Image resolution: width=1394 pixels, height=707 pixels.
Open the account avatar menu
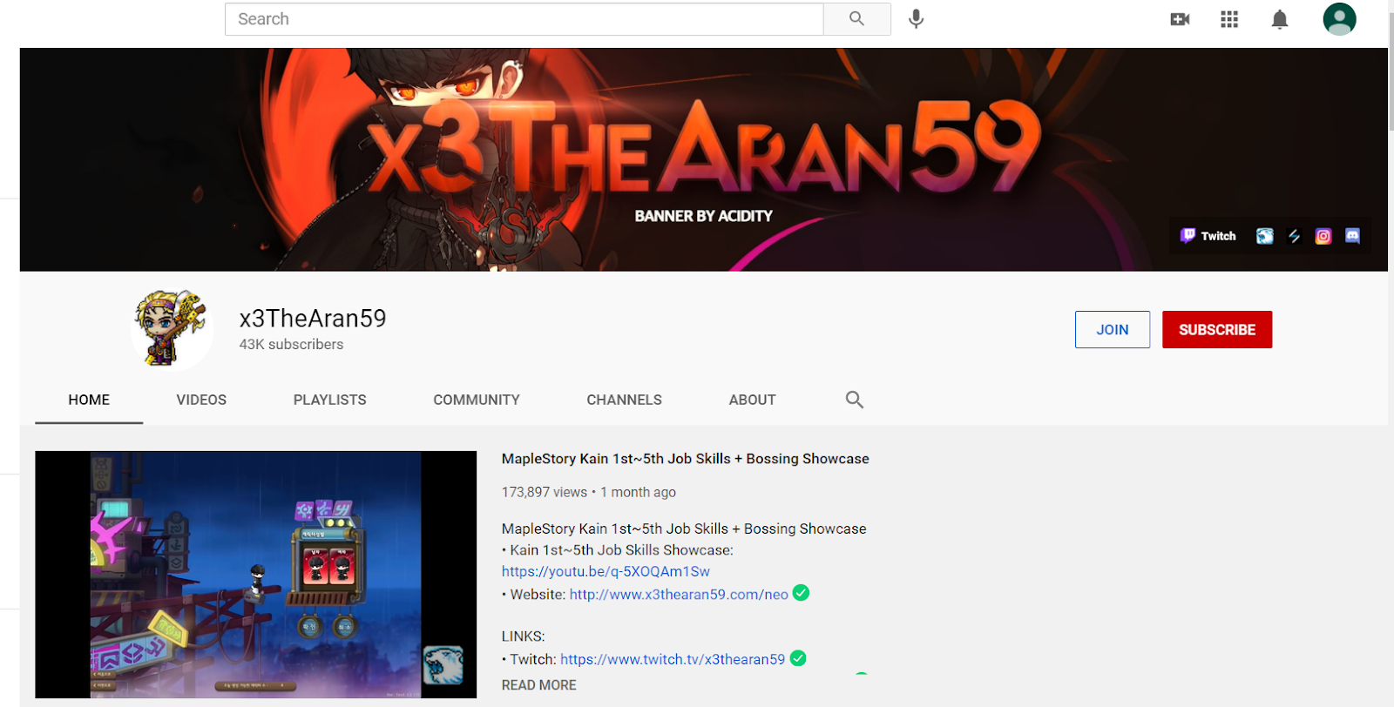click(x=1339, y=19)
